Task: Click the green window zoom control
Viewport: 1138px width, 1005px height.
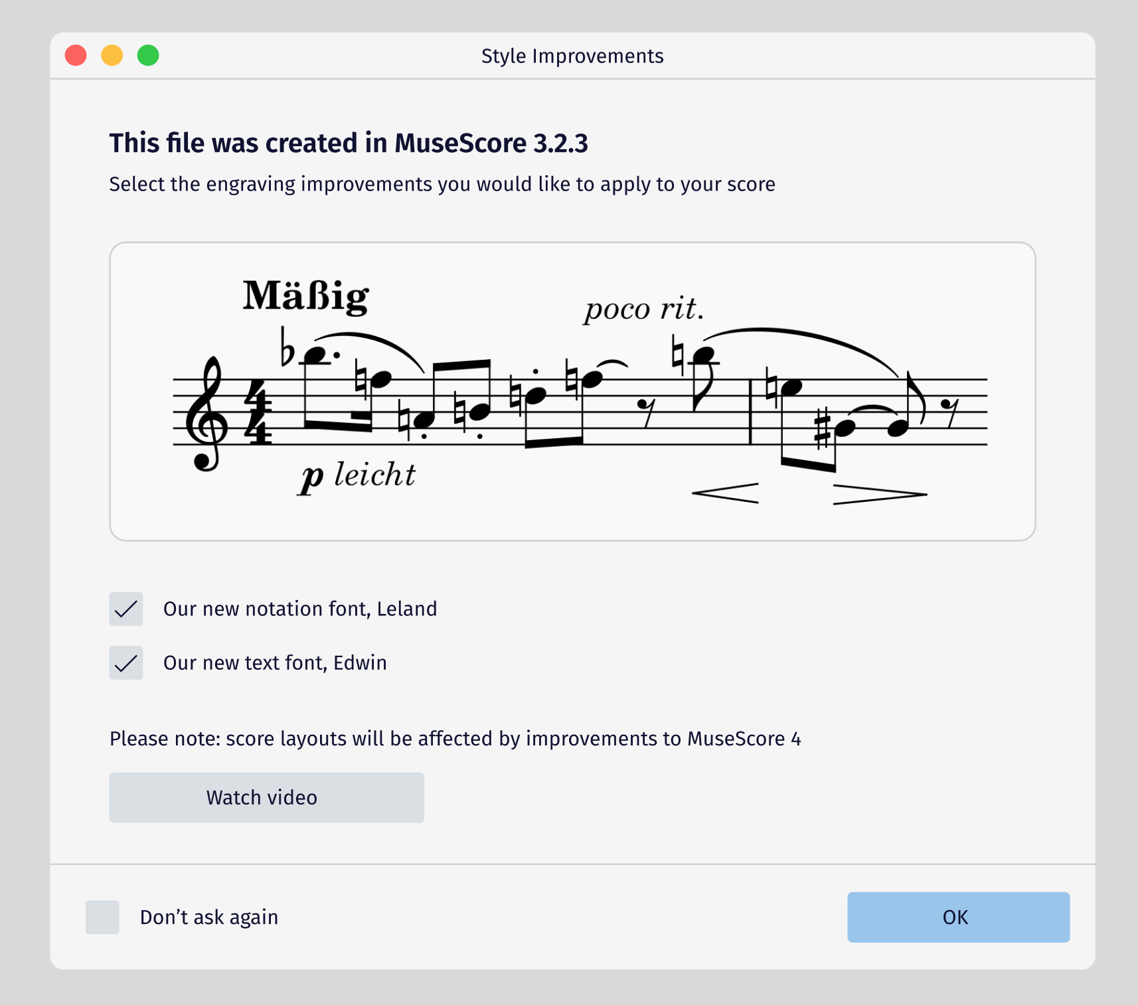Action: pyautogui.click(x=147, y=56)
